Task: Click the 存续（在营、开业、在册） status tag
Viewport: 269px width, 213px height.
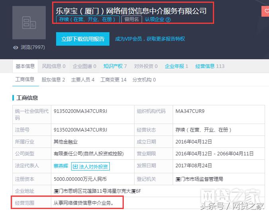Action: pos(88,19)
